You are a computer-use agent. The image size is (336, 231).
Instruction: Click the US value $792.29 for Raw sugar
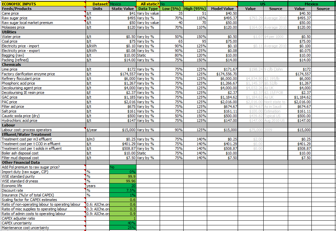tap(250, 18)
